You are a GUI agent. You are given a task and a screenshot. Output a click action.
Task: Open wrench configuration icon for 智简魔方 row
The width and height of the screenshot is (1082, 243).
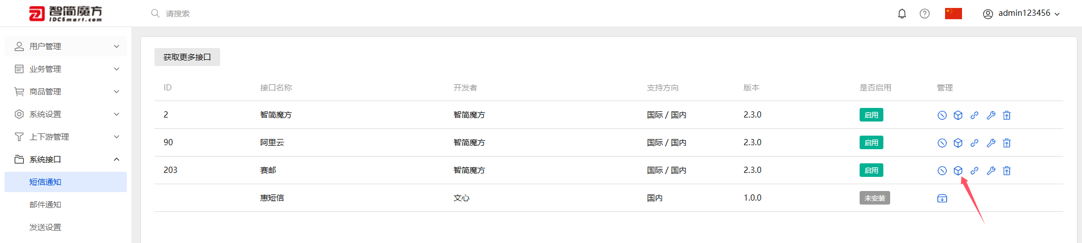(991, 115)
